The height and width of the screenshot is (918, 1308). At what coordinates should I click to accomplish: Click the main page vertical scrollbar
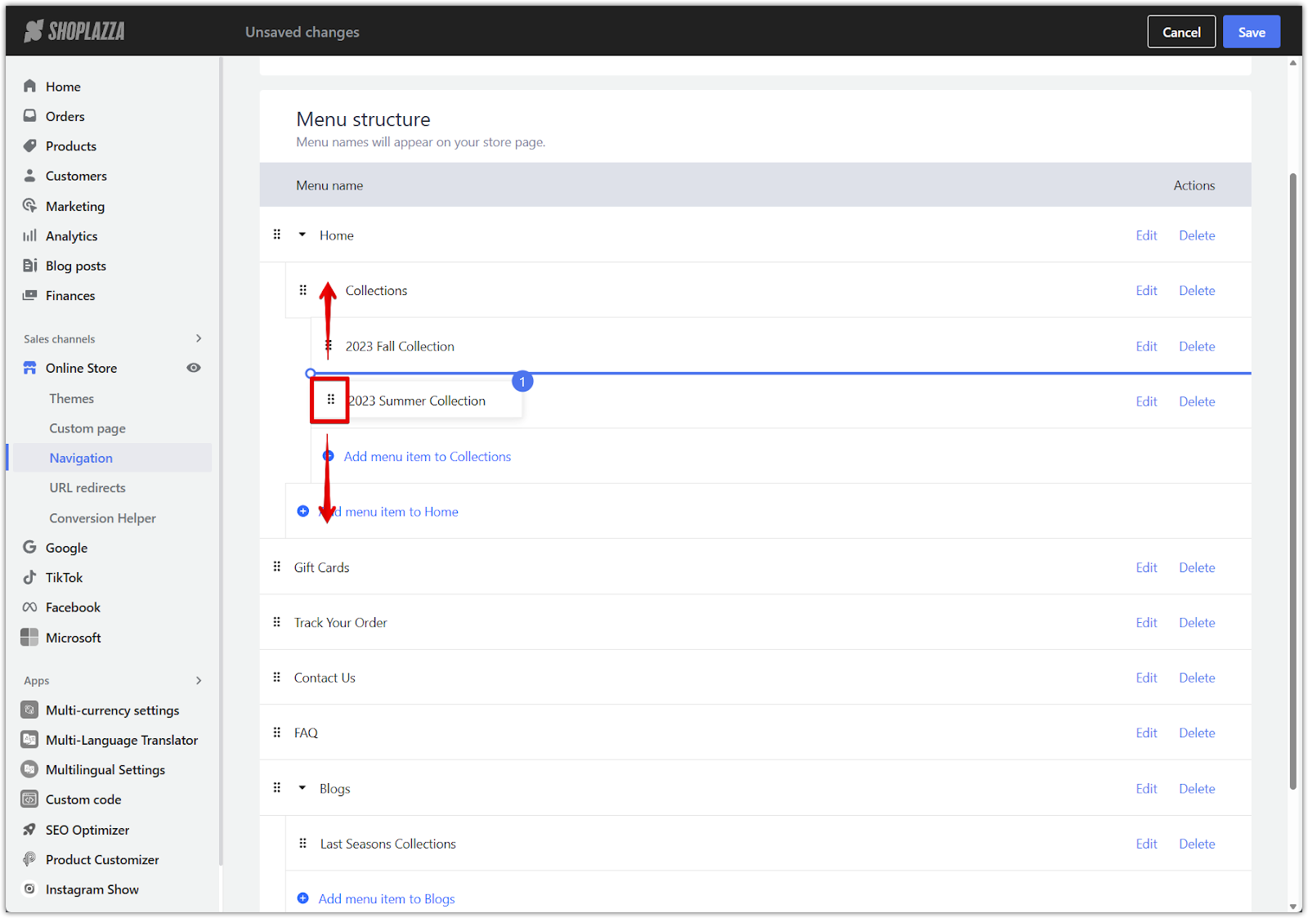tap(1293, 481)
